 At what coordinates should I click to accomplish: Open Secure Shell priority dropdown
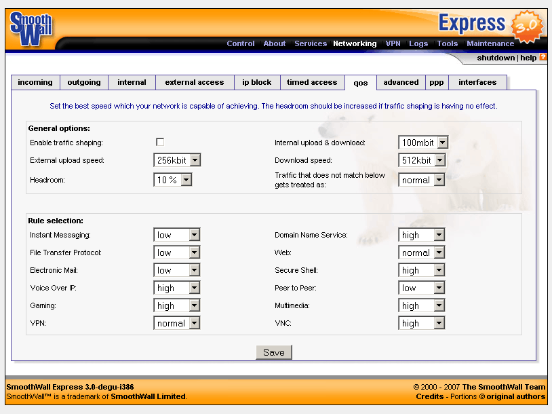421,270
